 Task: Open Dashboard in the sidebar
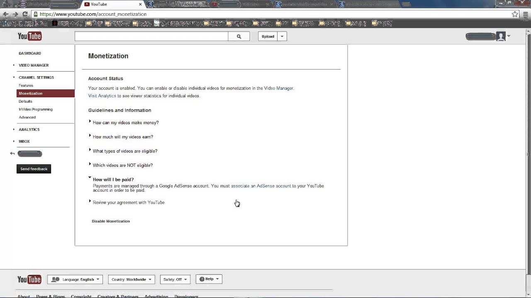coord(30,53)
